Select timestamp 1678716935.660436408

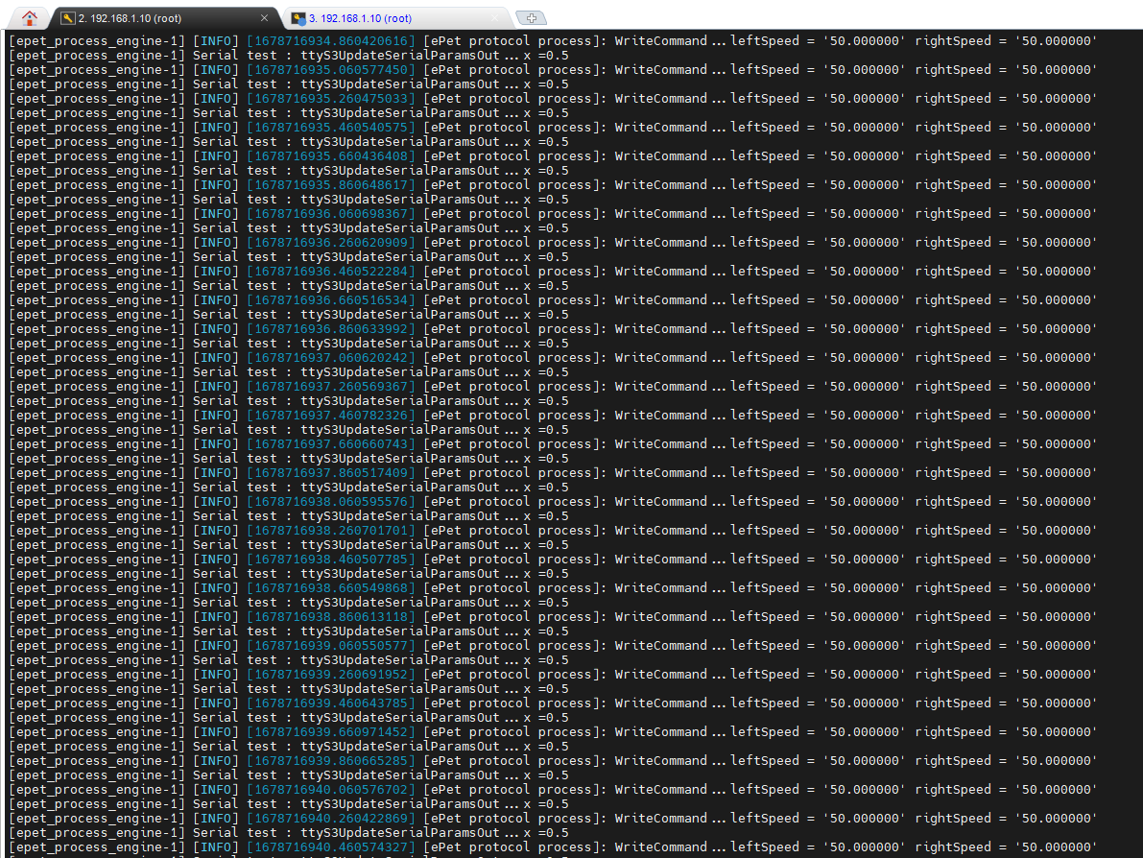click(331, 156)
